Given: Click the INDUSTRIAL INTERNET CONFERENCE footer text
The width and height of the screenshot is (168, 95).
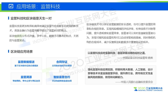Looking at the screenshot, I should (x=150, y=91).
